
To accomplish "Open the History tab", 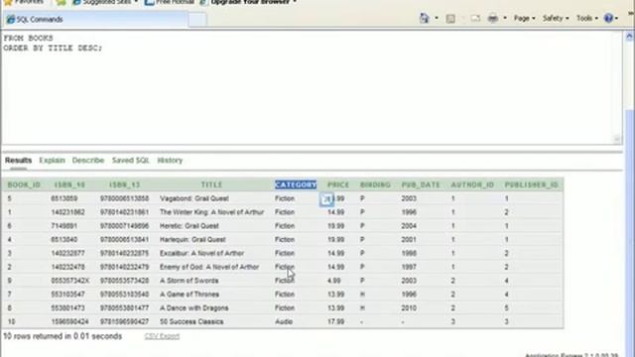I will tap(170, 161).
